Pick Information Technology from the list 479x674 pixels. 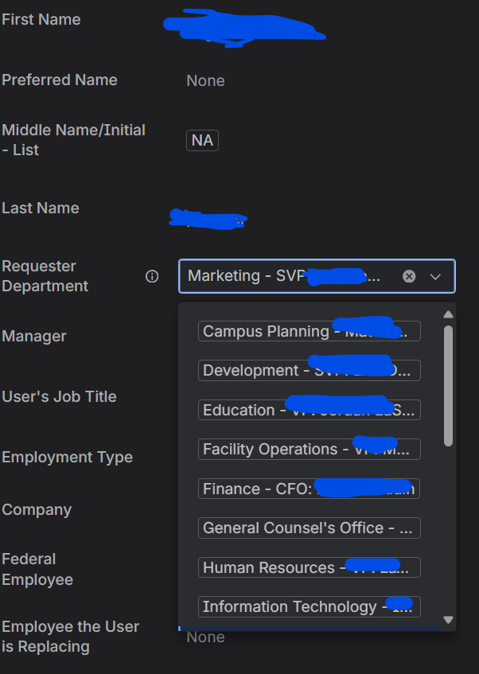pyautogui.click(x=310, y=606)
